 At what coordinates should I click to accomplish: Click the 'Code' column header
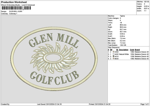pyautogui.click(x=132, y=50)
